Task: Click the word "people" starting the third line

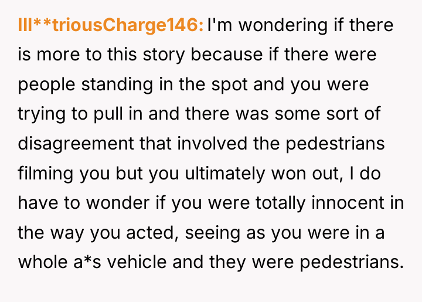Action: pyautogui.click(x=46, y=84)
